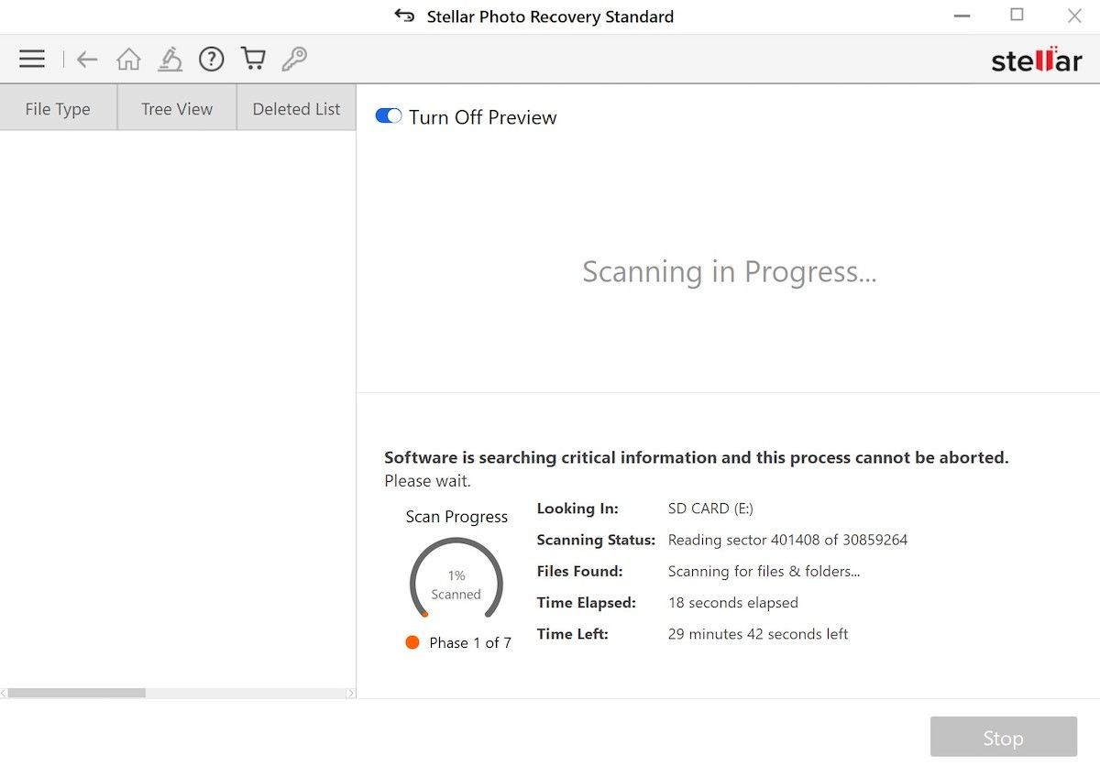This screenshot has width=1100, height=766.
Task: Click the "Scanning in Progress..." text
Action: click(x=730, y=272)
